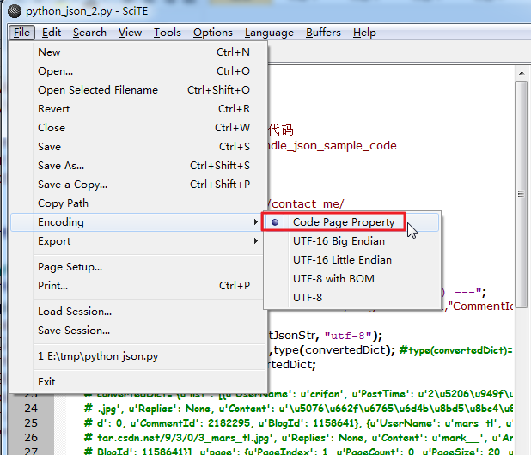Expand the Export submenu

[137, 241]
